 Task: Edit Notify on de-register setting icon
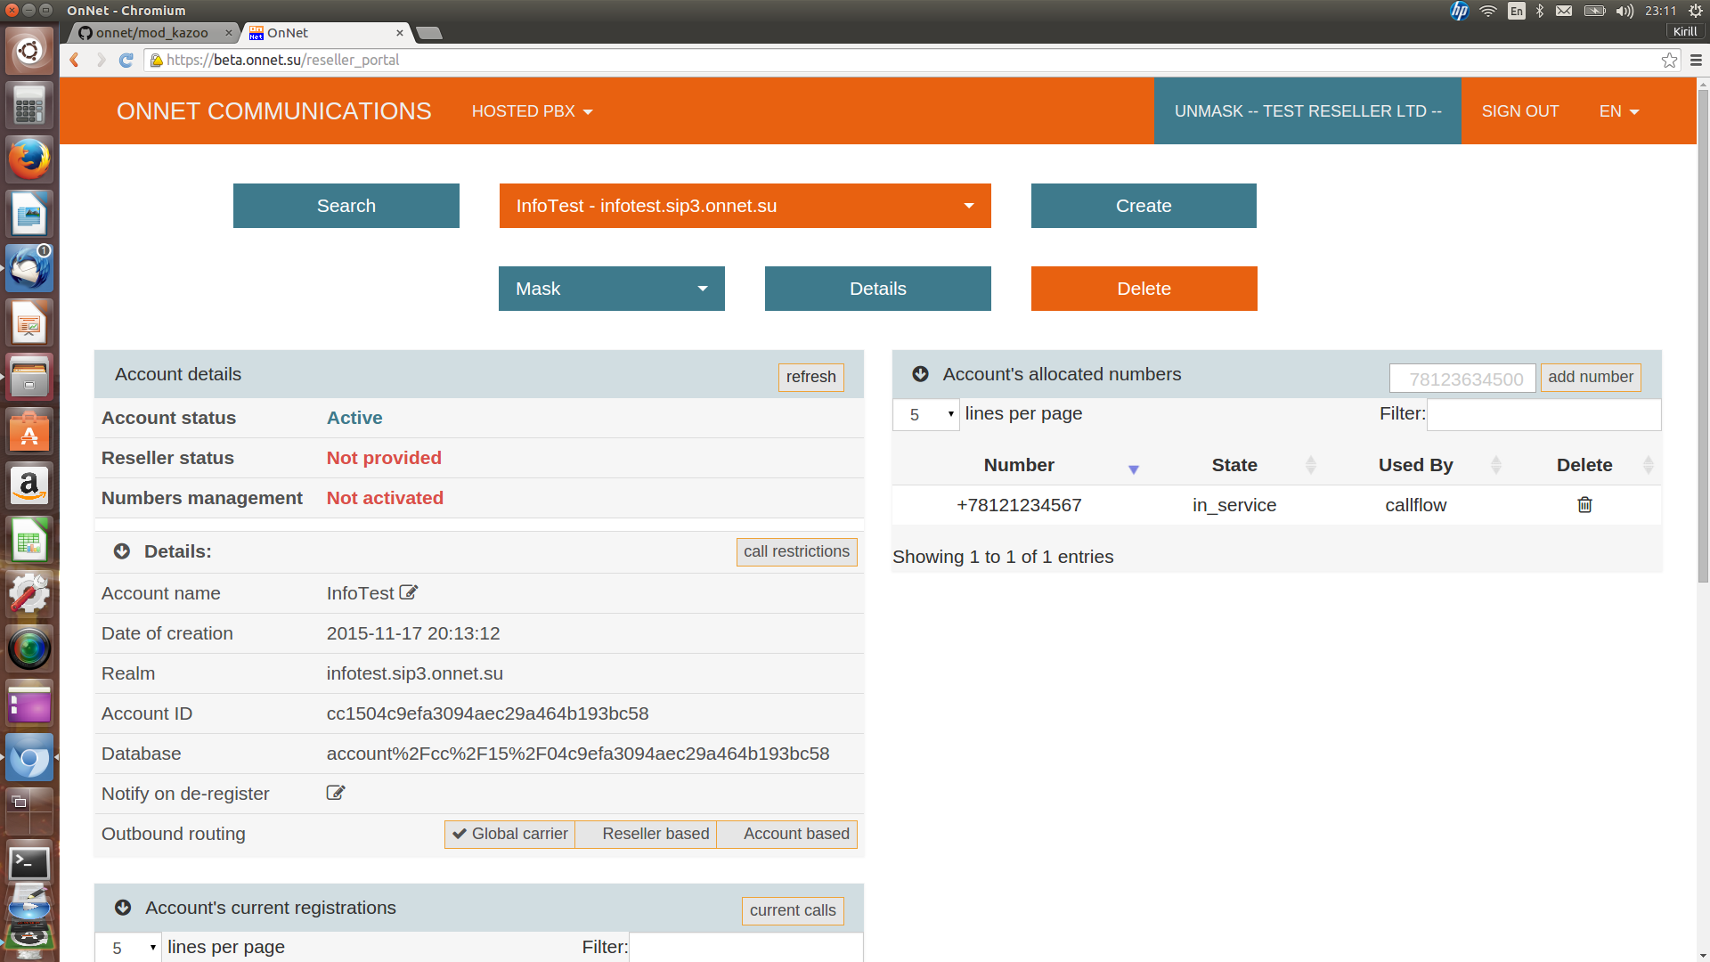[x=336, y=793]
